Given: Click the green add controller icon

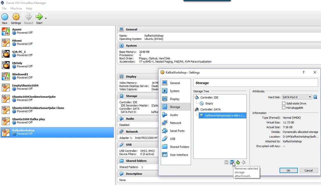Looking at the screenshot, I should coord(238,163).
